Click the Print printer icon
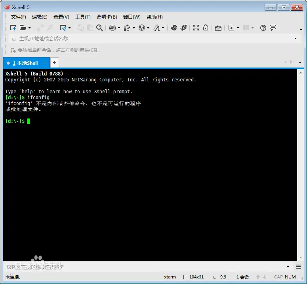 [113, 28]
